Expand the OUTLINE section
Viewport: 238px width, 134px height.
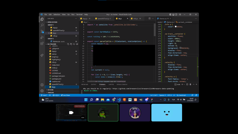(x=51, y=90)
